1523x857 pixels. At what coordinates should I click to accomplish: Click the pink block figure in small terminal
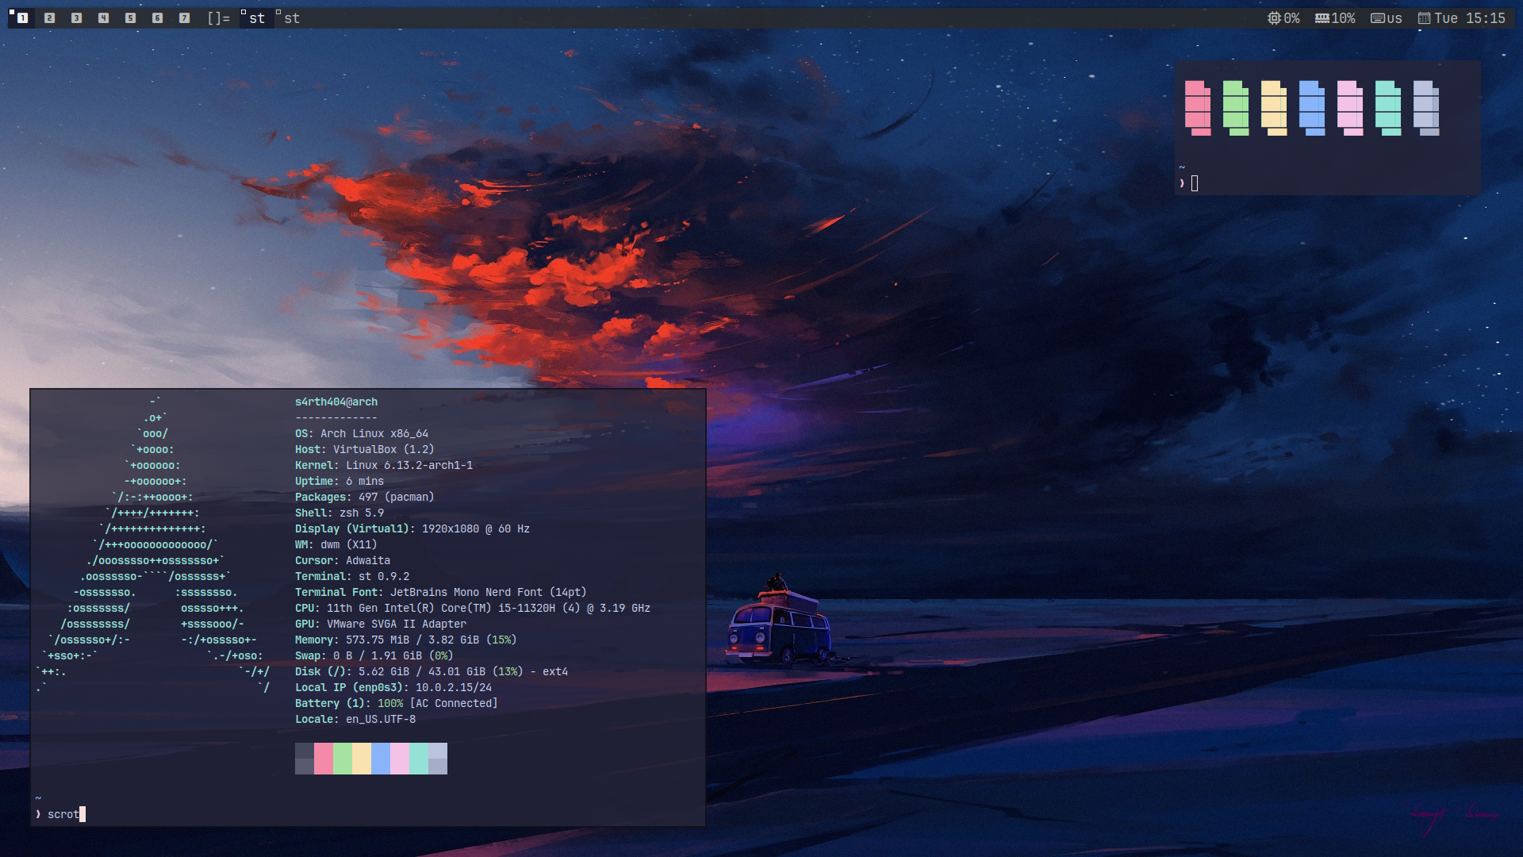[1198, 108]
